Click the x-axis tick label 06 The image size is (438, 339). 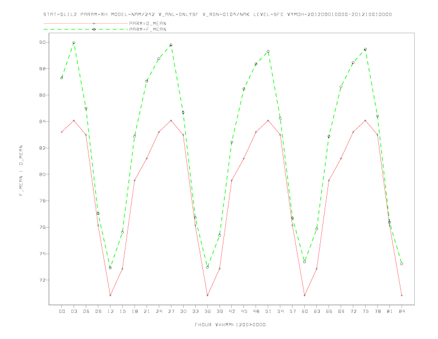(86, 311)
